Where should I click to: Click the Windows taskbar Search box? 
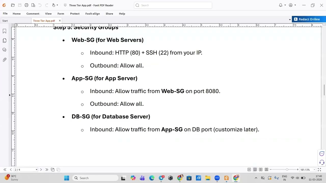95,178
